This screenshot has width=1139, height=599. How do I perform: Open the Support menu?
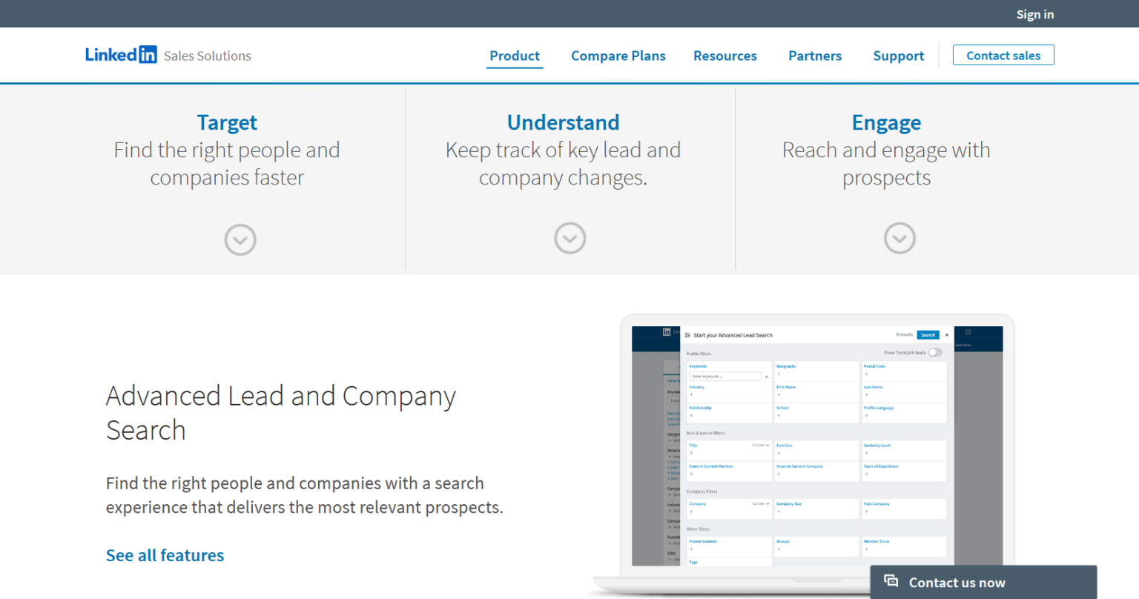coord(899,56)
